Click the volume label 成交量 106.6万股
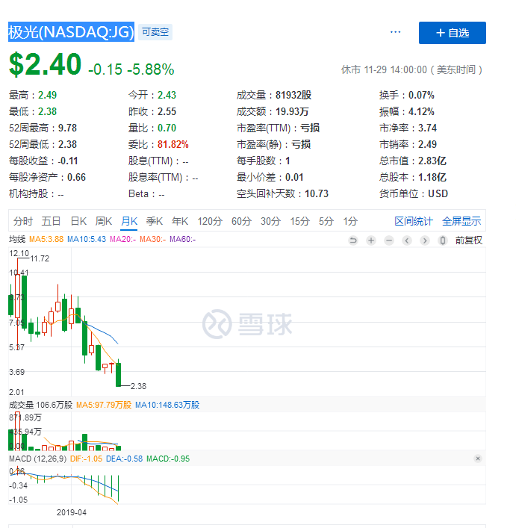Viewport: 516px width, 528px height. pos(40,405)
